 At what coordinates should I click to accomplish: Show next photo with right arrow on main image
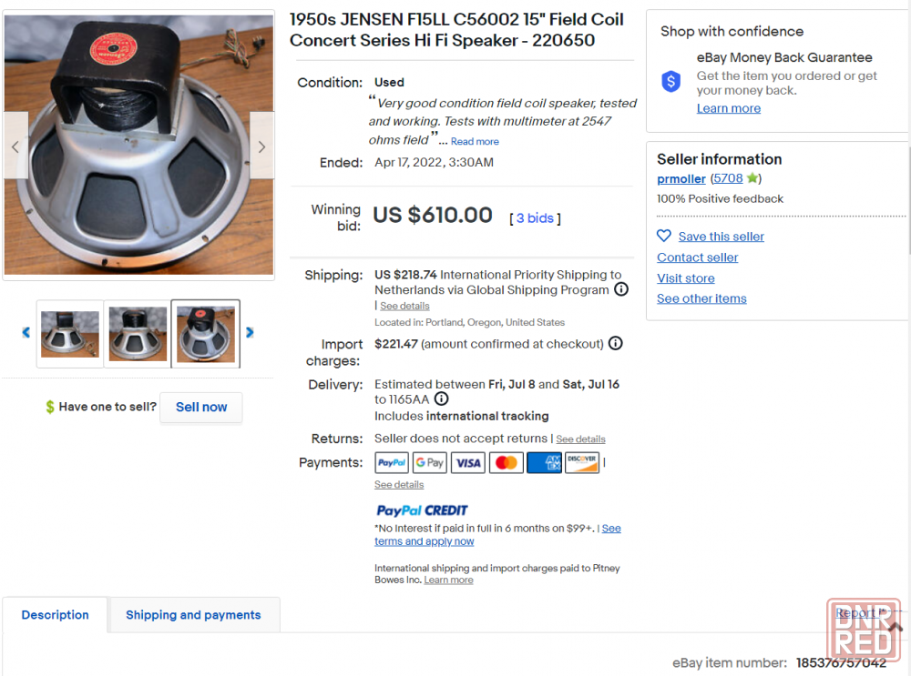(x=261, y=146)
